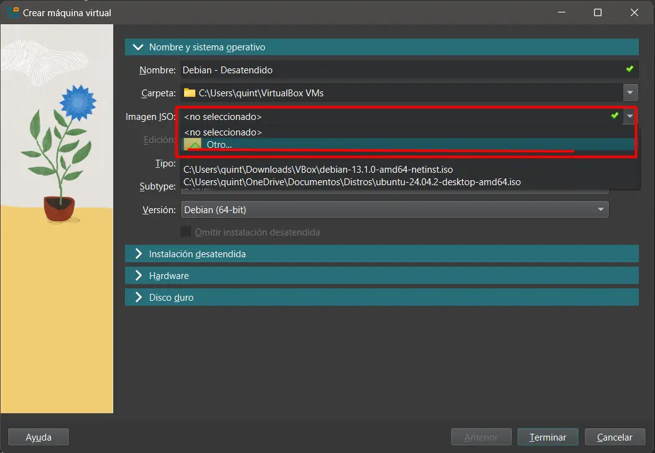Click the VirtualBox icon in title bar

coord(12,12)
